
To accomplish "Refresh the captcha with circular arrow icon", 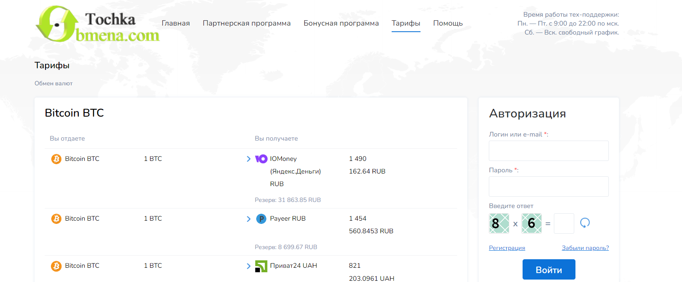I will 585,223.
